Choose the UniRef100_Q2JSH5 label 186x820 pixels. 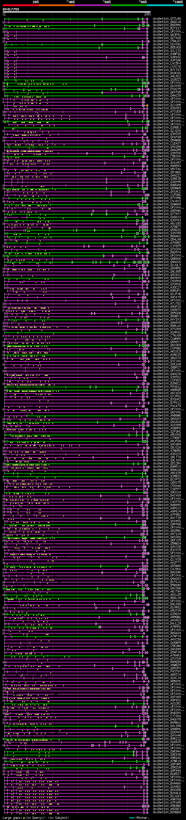click(x=167, y=105)
